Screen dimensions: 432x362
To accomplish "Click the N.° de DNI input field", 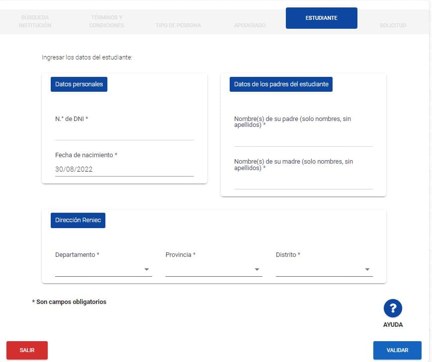I will click(x=124, y=134).
